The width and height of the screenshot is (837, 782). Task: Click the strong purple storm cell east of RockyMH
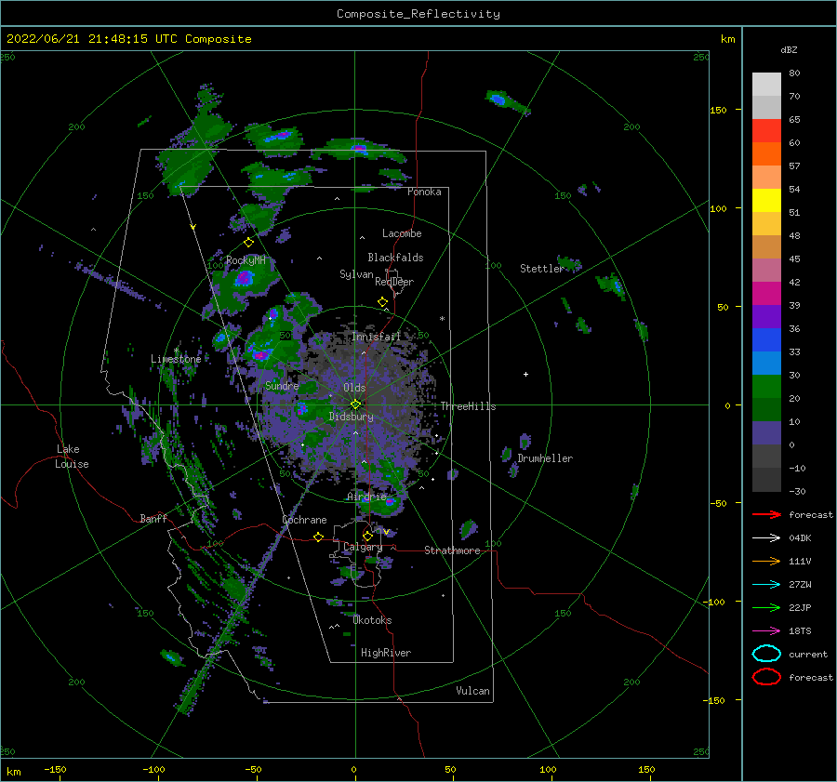click(245, 278)
